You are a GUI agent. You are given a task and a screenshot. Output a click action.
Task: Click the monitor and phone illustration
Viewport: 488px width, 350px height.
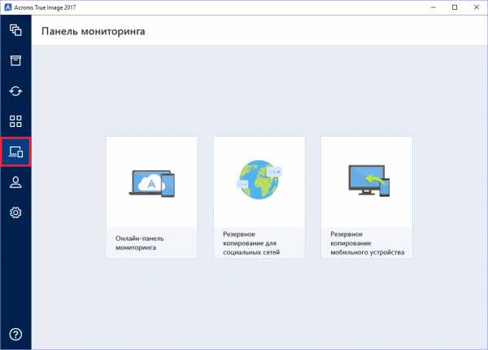[366, 182]
